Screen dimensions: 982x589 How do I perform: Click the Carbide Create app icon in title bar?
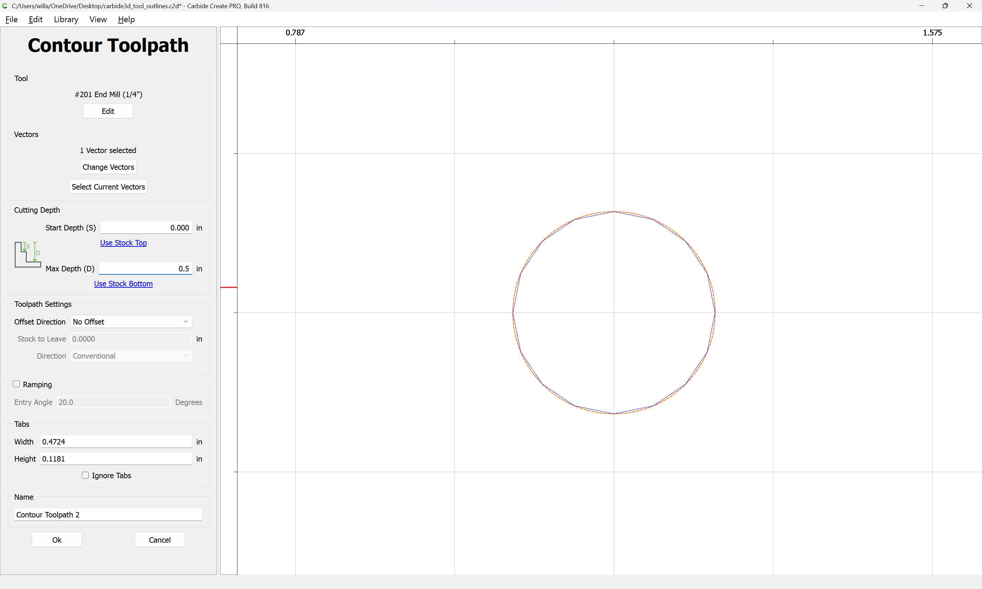(x=5, y=6)
